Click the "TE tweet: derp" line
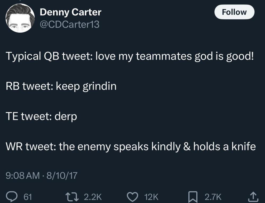Viewport: 265px width, 203px height. click(41, 117)
